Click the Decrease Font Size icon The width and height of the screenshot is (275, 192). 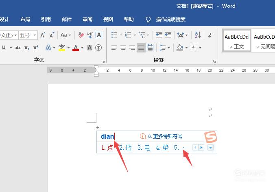(x=52, y=35)
